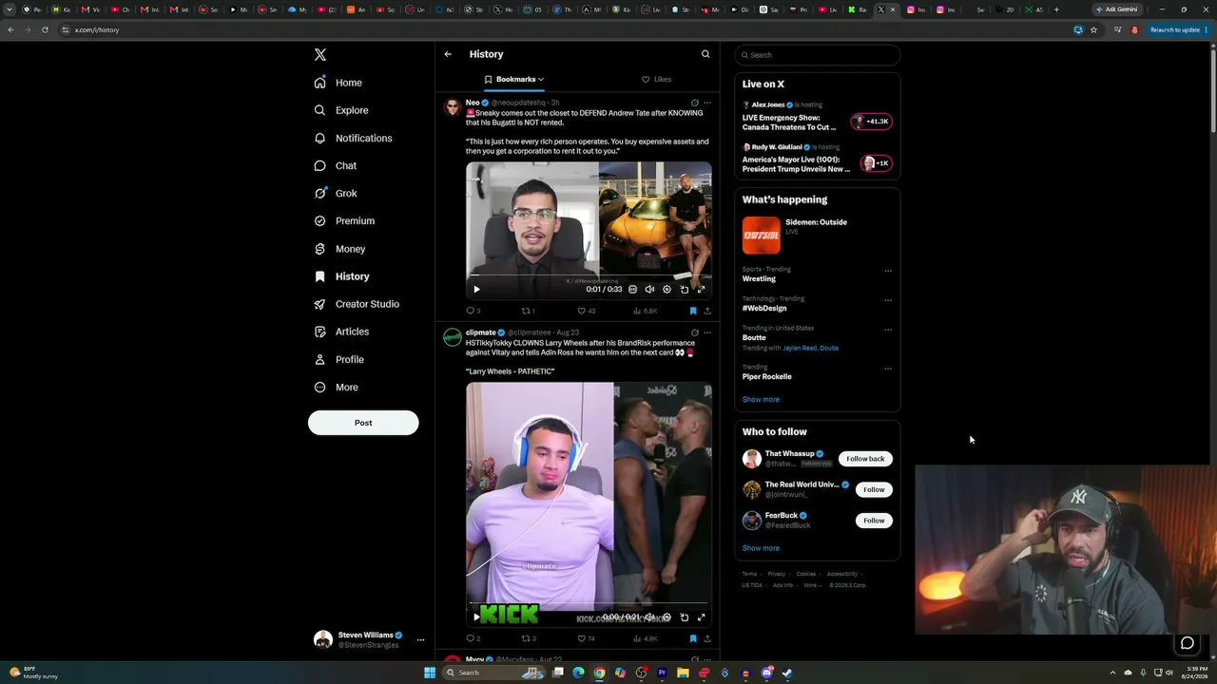Open more options for Piper Rockelle trend
The width and height of the screenshot is (1217, 684).
tap(888, 369)
